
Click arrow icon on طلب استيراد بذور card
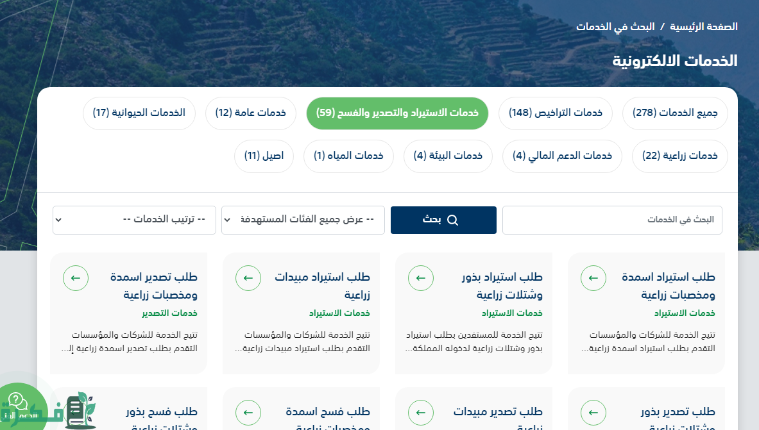coord(420,278)
